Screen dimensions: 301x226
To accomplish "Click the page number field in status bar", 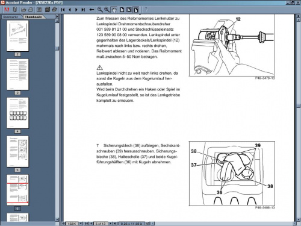I will point(101,224).
